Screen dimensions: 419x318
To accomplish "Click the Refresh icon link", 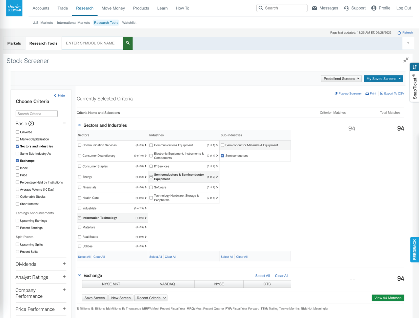I will point(405,33).
